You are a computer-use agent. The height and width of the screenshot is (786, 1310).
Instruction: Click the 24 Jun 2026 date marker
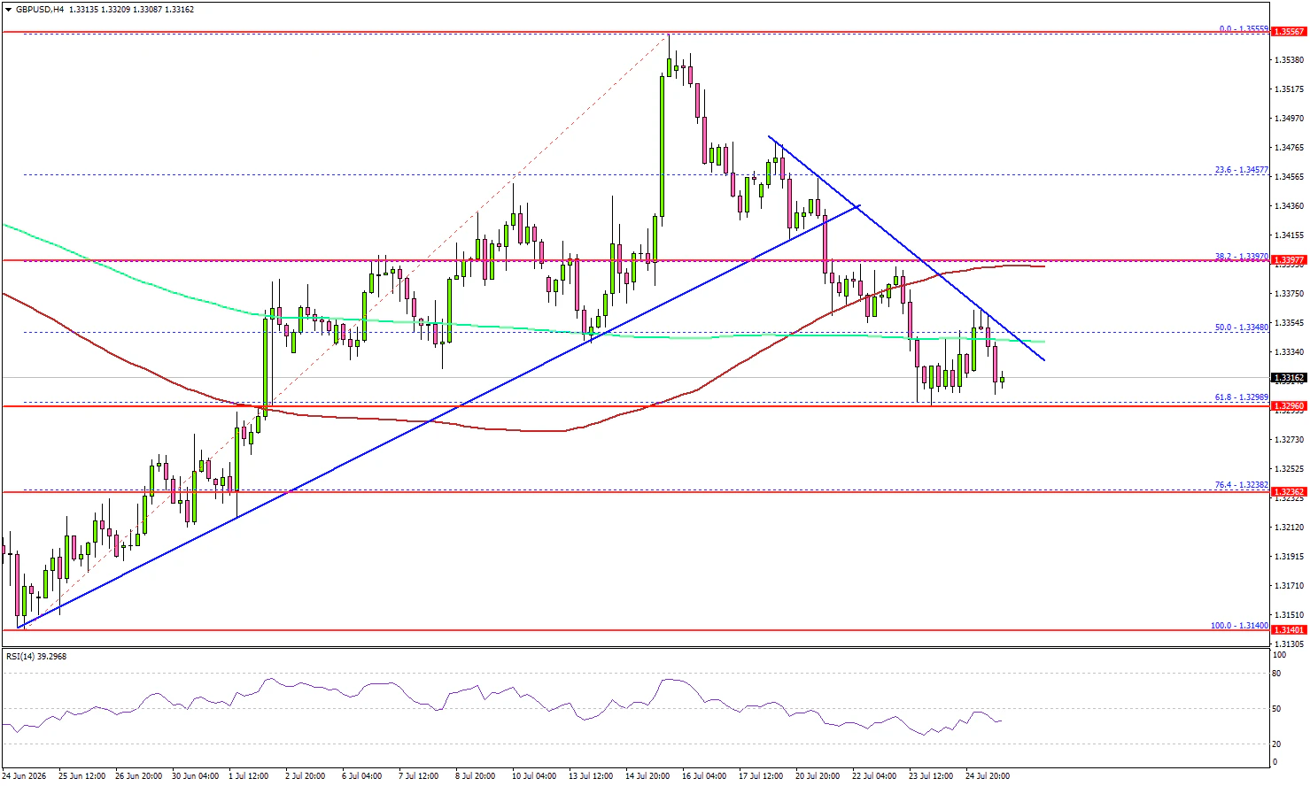(26, 776)
